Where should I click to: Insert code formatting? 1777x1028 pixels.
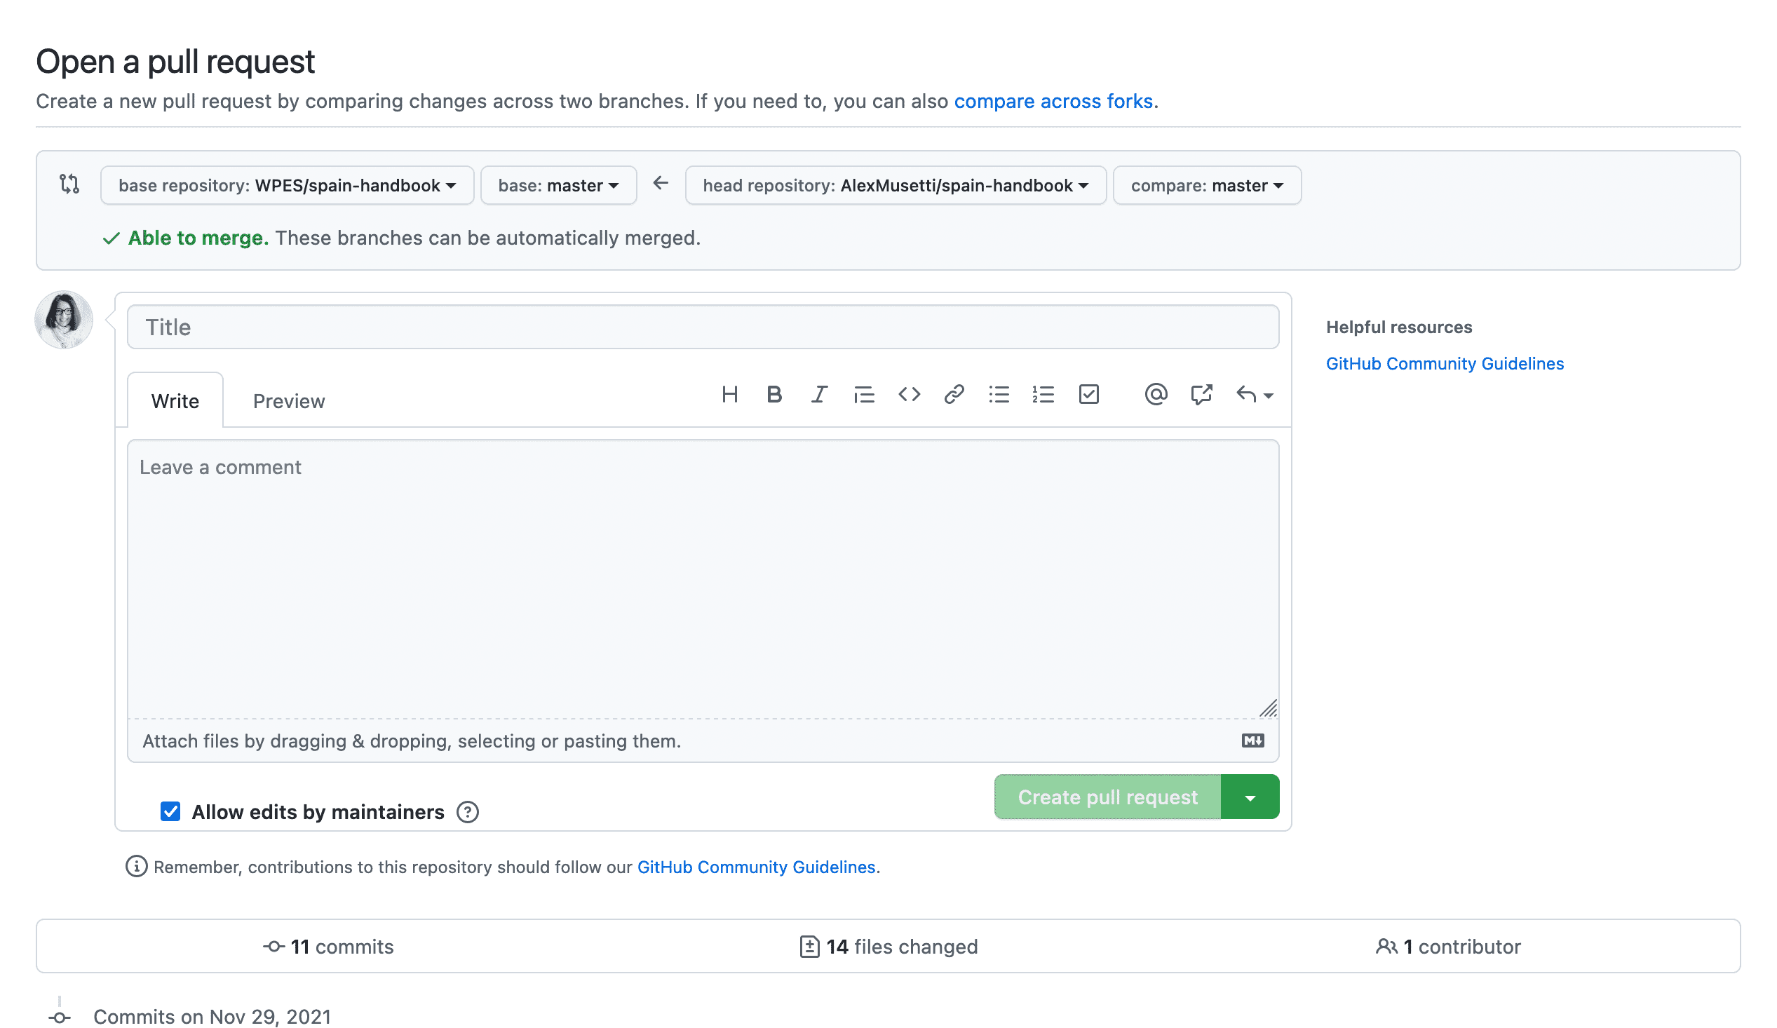coord(909,394)
